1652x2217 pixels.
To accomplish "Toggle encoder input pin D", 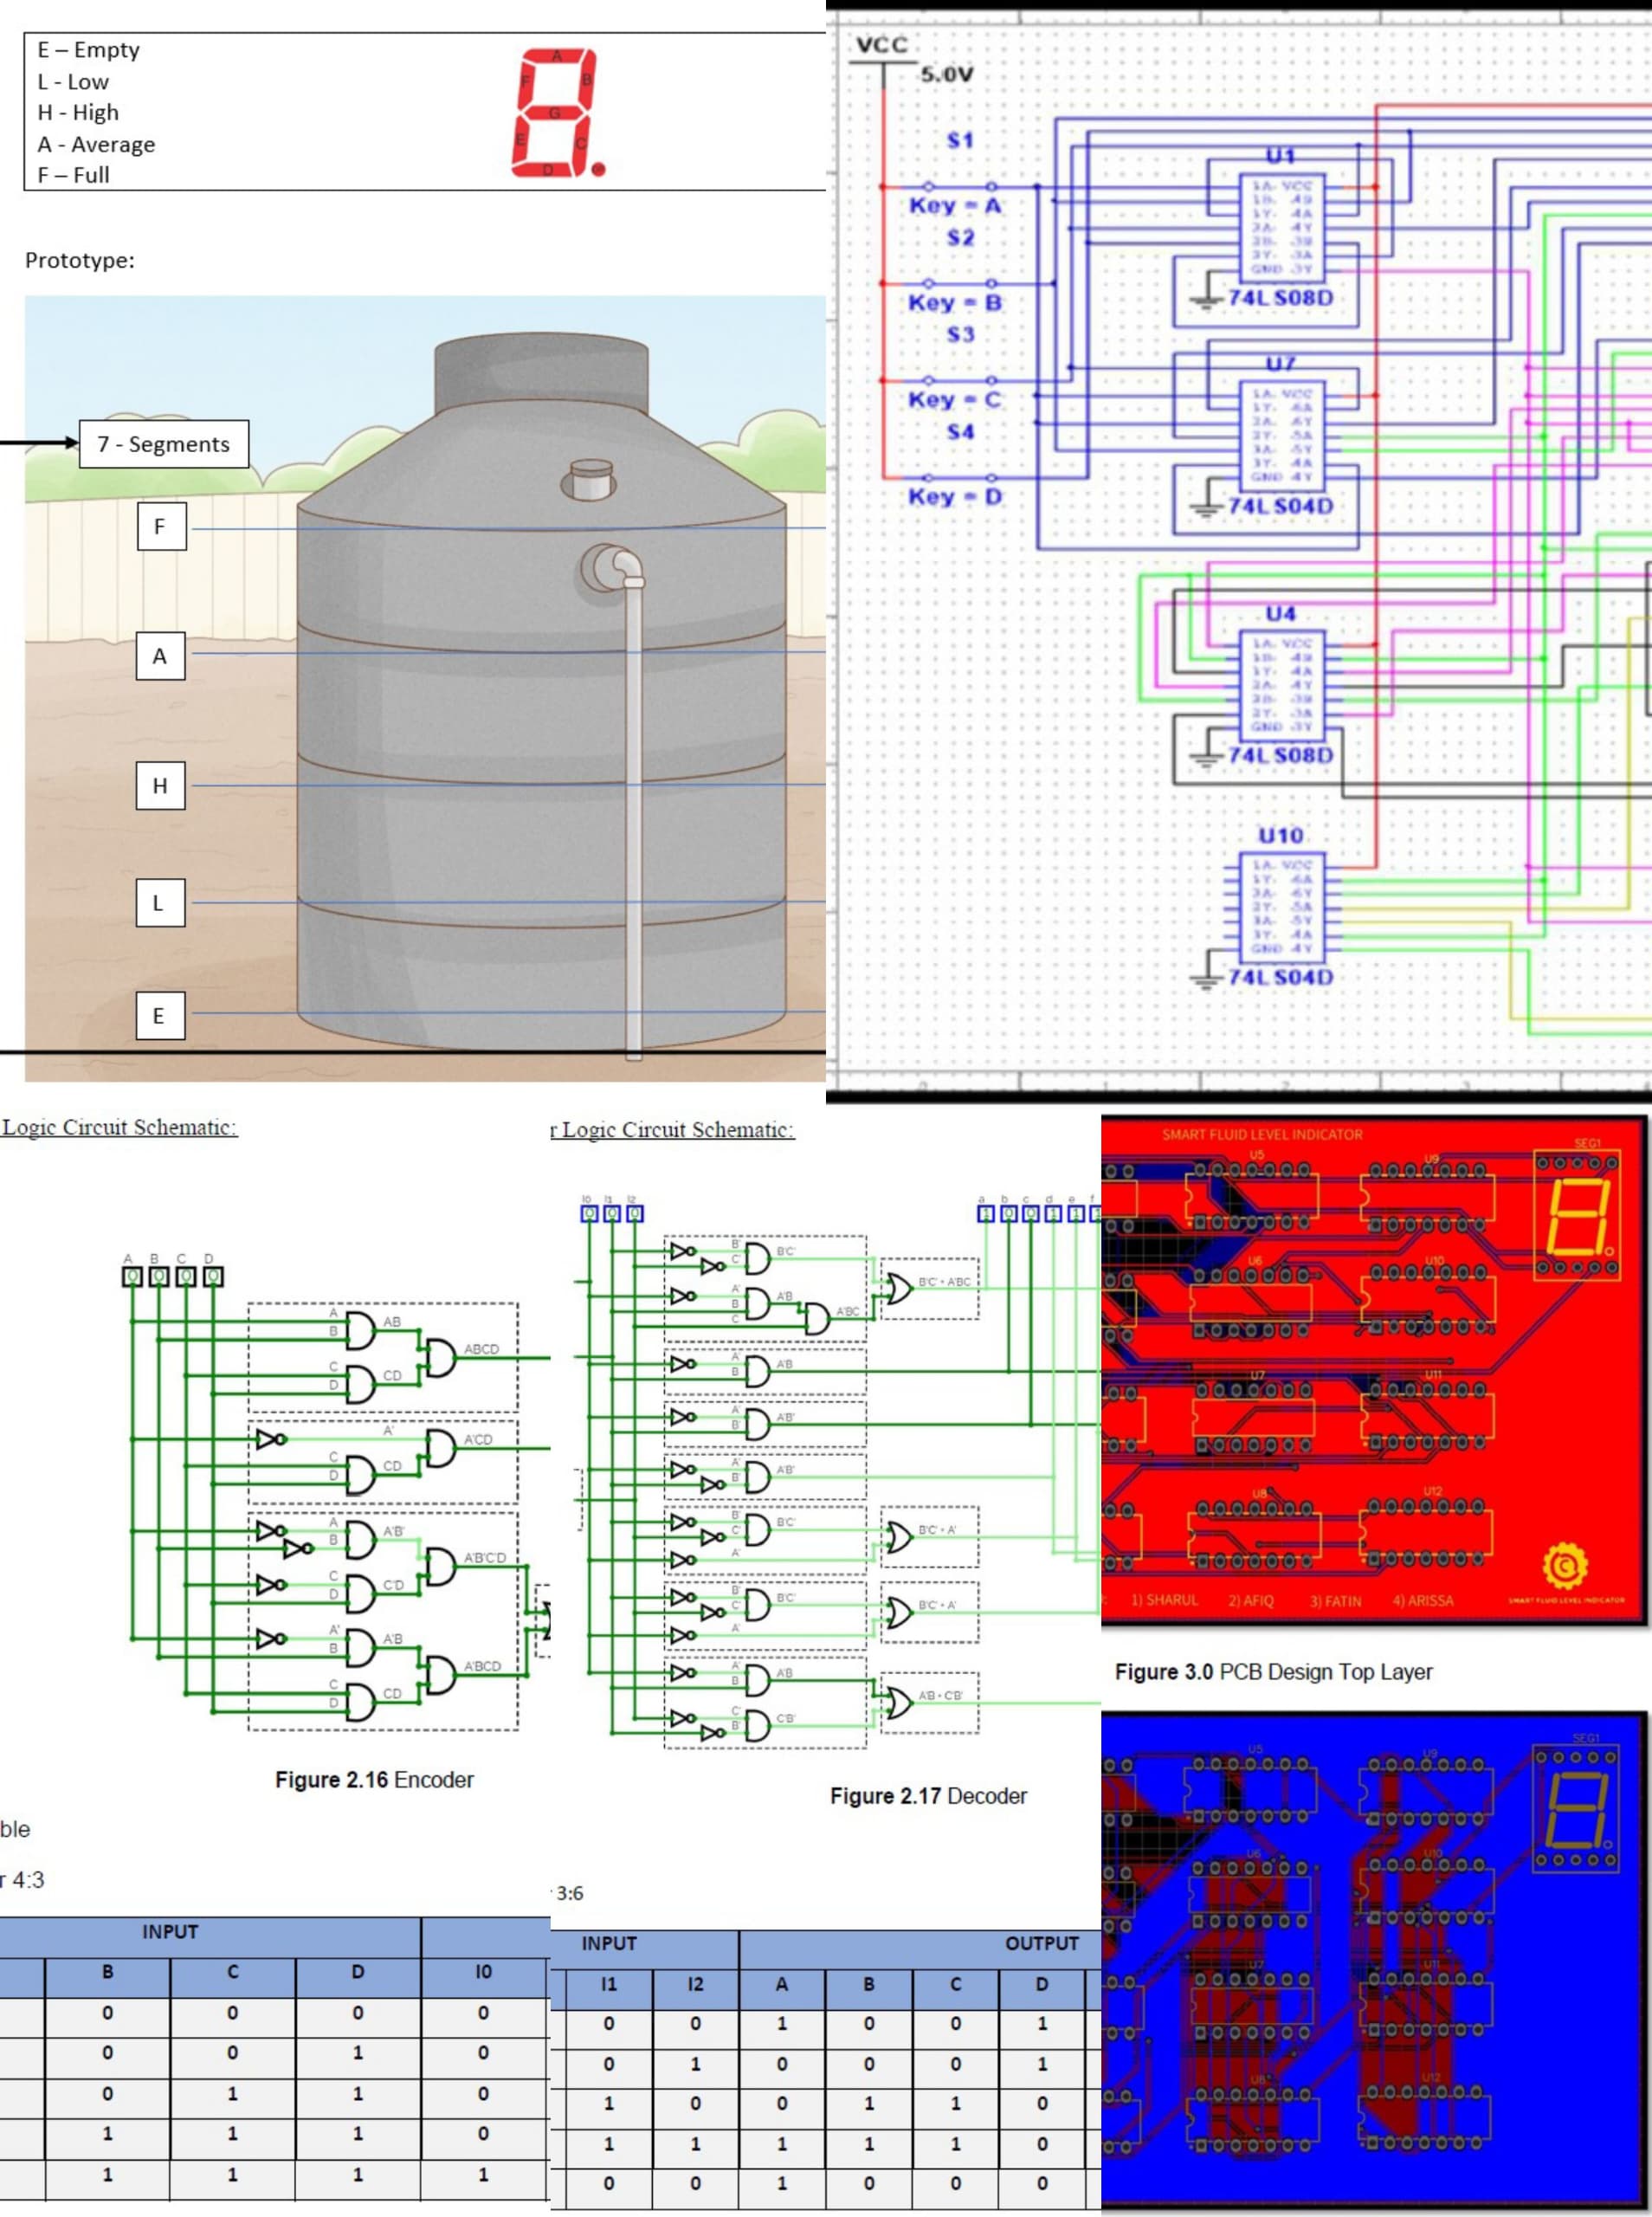I will [x=213, y=1276].
